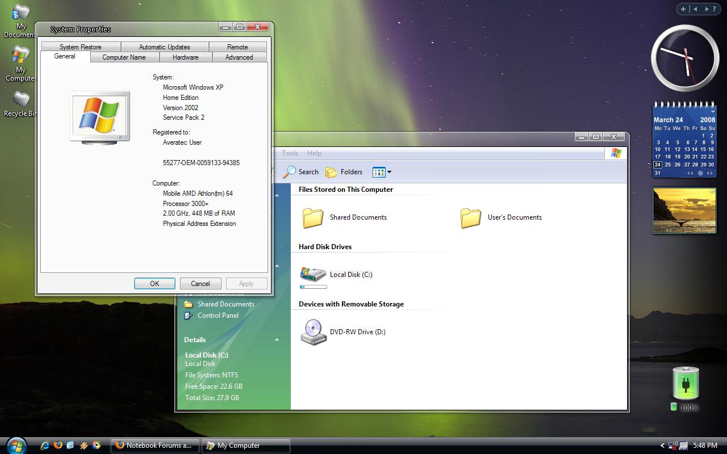Click the touchpad tray icon
The height and width of the screenshot is (454, 727).
pos(684,445)
